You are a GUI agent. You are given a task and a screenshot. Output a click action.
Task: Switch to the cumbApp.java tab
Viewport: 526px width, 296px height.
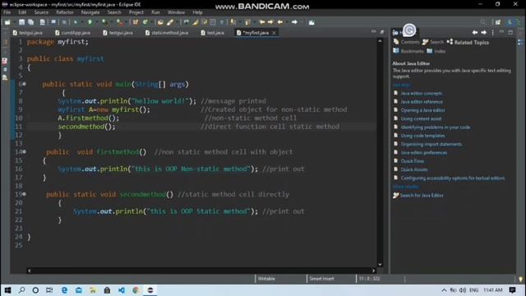73,33
